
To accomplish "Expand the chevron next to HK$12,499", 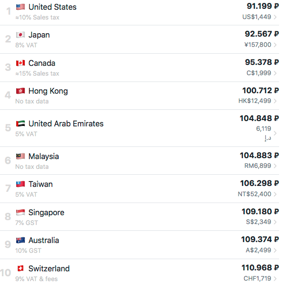I will [x=275, y=101].
